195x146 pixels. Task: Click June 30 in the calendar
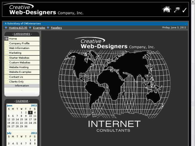(x=26, y=126)
